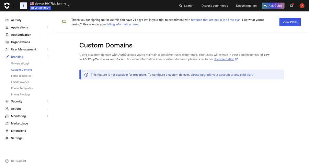Click the Custom Domains page heading
309x166 pixels.
[x=106, y=45]
